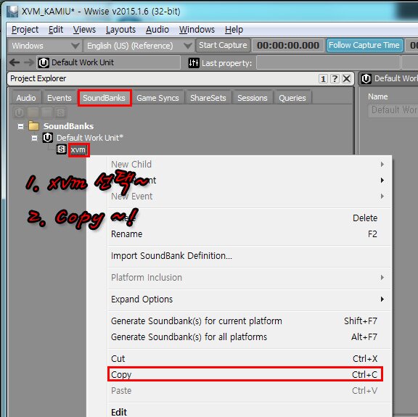Click the Last property field
Screen dimensions: 418x417
[x=328, y=63]
